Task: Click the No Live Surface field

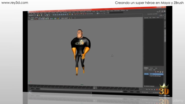Action: pyautogui.click(x=90, y=14)
